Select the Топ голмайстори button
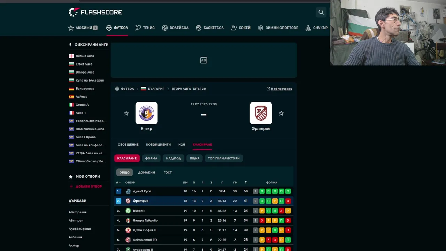 [224, 158]
